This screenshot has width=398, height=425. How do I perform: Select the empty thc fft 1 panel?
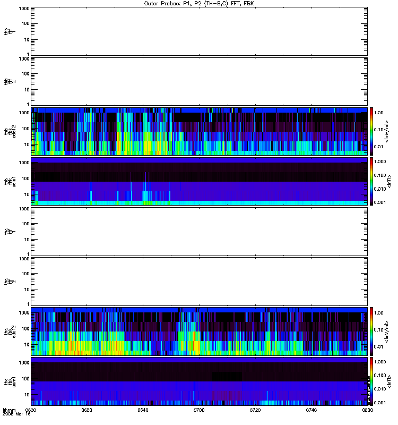(x=199, y=232)
